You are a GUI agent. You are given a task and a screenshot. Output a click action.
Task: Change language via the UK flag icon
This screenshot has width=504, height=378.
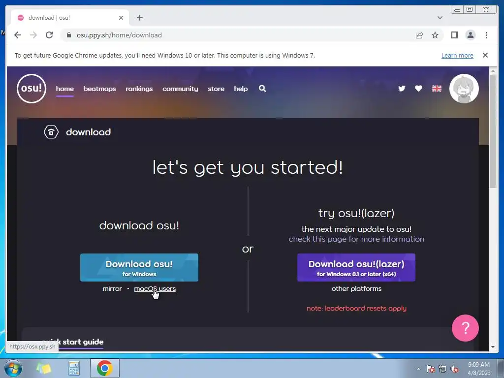click(x=437, y=89)
